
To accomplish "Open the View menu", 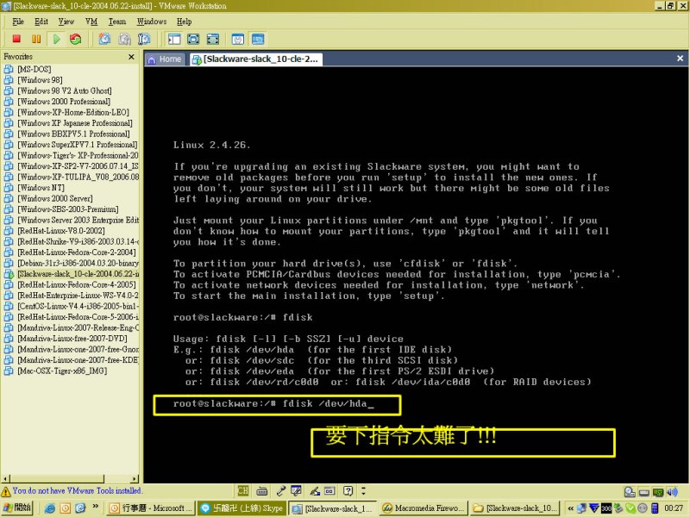I will (x=66, y=22).
